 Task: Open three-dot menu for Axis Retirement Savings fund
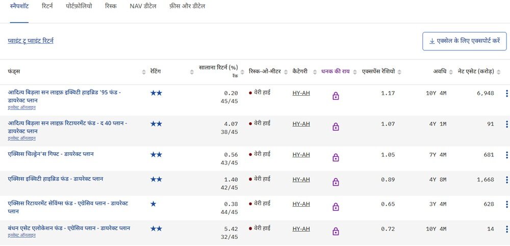tap(506, 204)
